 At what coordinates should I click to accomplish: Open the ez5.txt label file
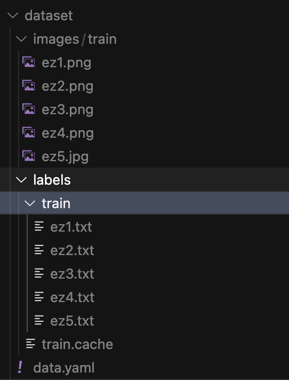pyautogui.click(x=72, y=321)
